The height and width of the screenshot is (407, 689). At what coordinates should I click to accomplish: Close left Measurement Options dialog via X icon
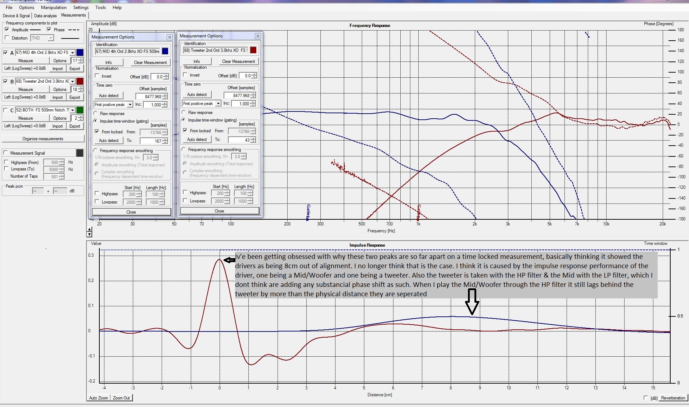(170, 37)
